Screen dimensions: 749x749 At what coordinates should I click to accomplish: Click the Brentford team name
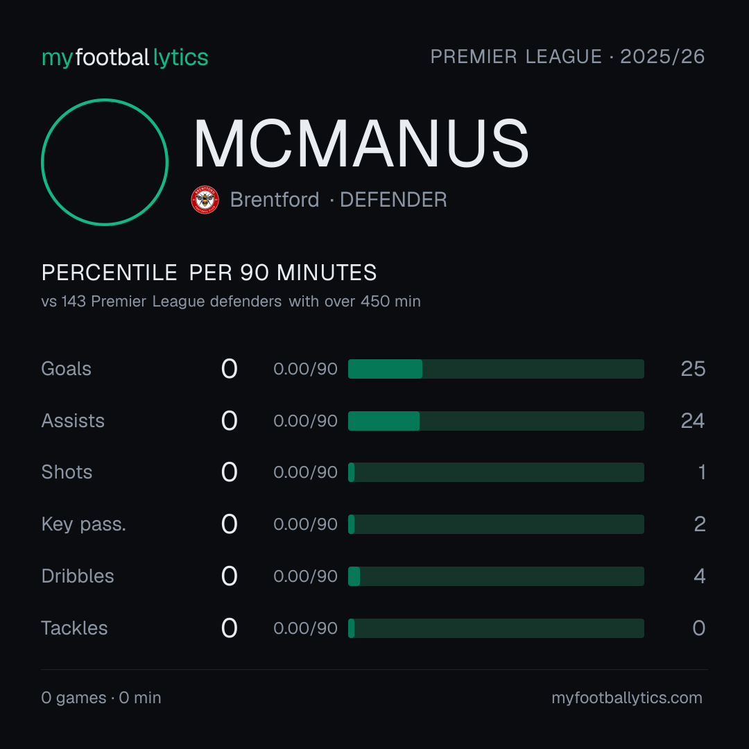[274, 200]
